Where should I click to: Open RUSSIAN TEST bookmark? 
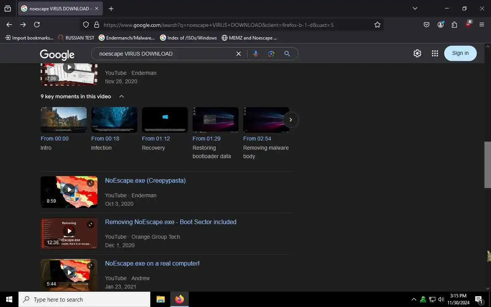pos(76,38)
